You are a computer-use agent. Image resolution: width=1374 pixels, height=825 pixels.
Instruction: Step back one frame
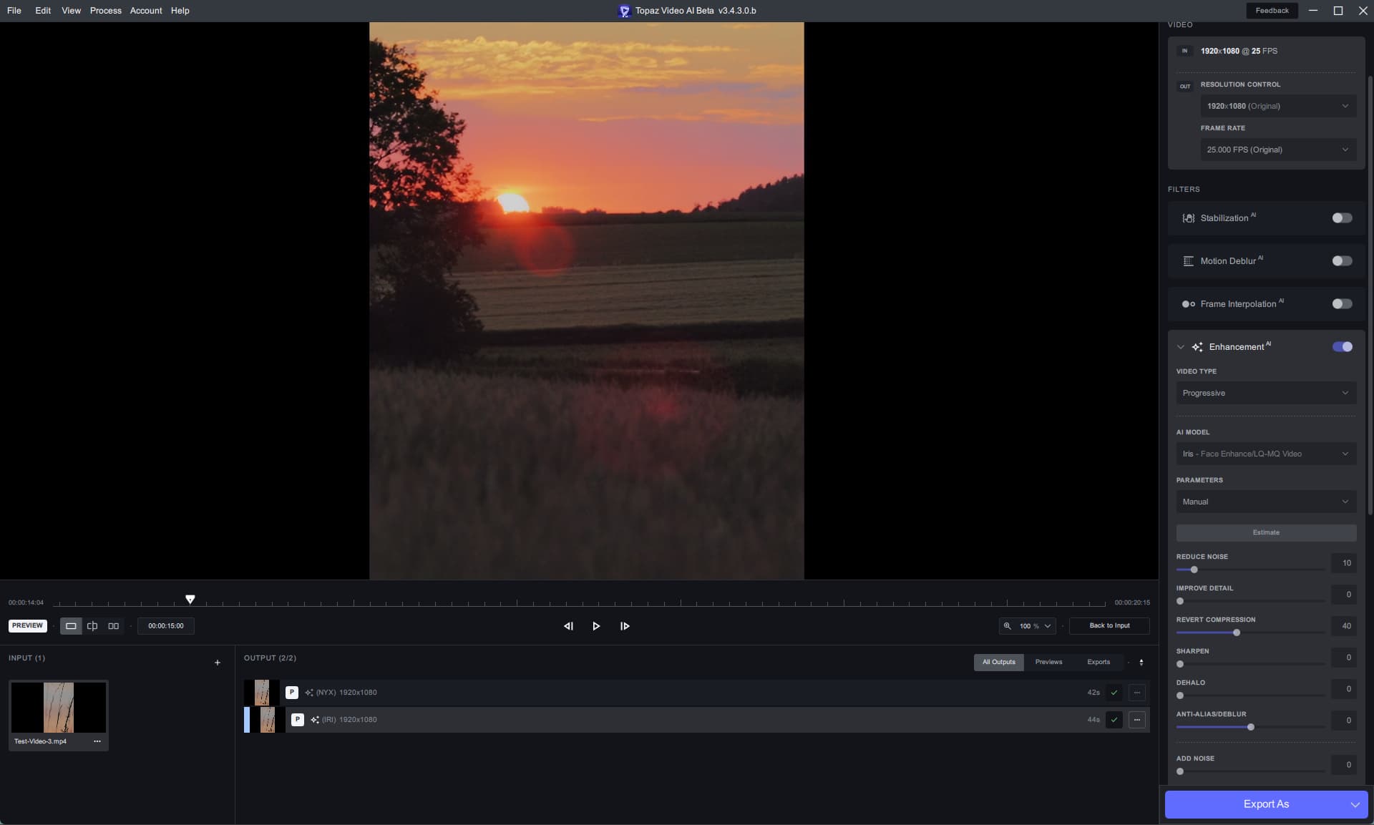point(568,626)
